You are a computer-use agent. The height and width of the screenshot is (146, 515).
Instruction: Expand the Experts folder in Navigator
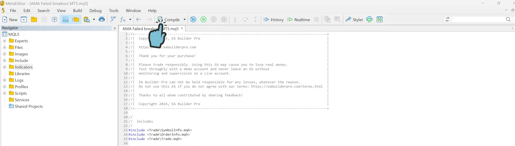(x=4, y=41)
